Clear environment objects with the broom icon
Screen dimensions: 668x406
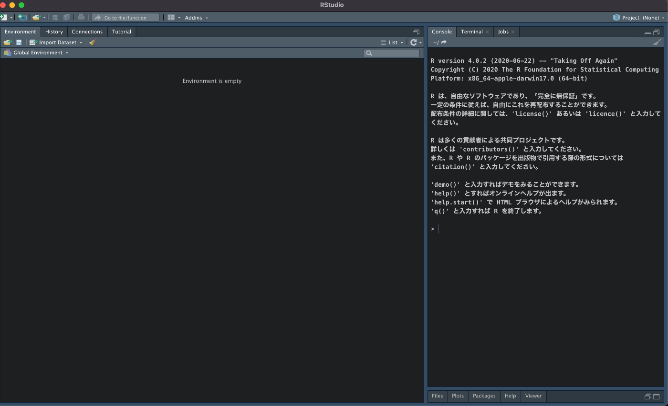click(x=93, y=42)
